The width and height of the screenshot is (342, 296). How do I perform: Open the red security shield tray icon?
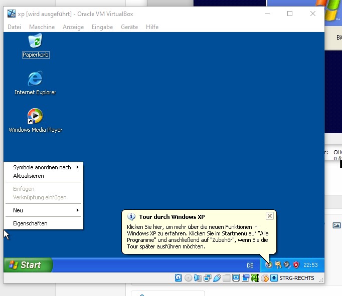point(296,265)
